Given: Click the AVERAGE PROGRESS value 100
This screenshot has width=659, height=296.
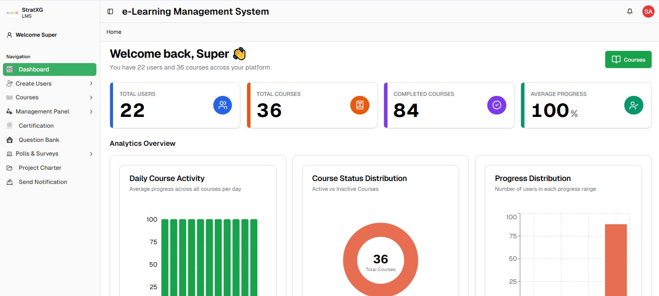Looking at the screenshot, I should [550, 111].
